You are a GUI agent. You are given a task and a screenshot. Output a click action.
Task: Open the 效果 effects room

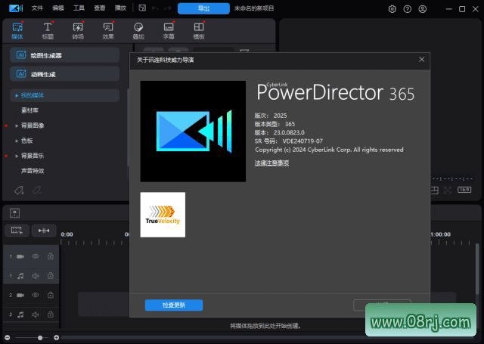click(x=108, y=31)
